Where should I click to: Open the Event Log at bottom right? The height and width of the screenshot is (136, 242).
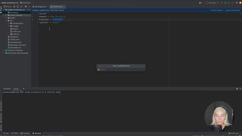233,133
